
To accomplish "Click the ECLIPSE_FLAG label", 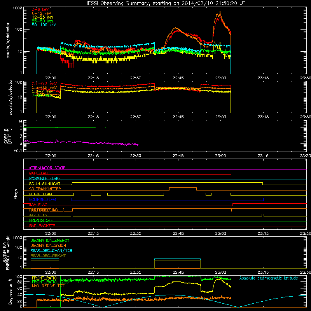I will click(x=42, y=199).
